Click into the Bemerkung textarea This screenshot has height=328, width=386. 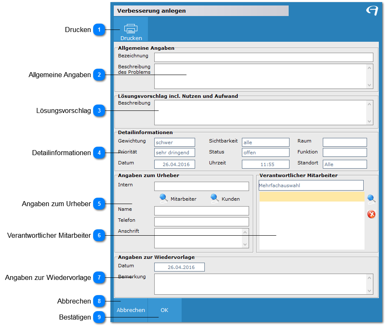pyautogui.click(x=264, y=284)
